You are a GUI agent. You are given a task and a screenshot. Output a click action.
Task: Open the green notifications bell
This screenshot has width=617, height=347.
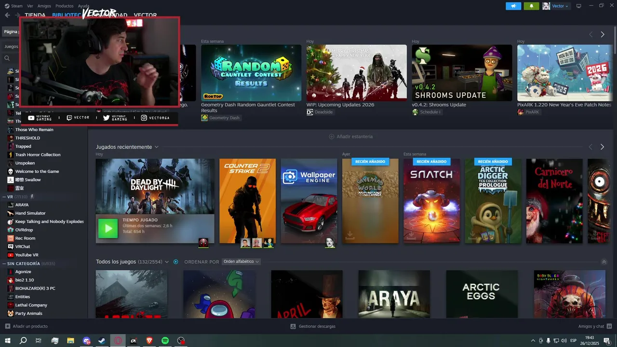531,6
